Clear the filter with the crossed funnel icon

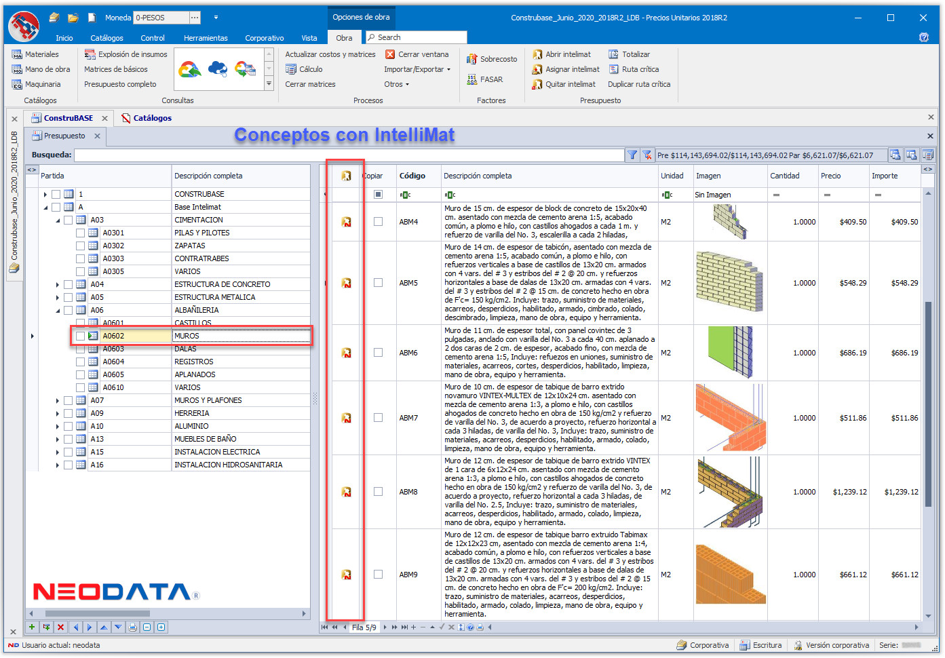pyautogui.click(x=647, y=155)
